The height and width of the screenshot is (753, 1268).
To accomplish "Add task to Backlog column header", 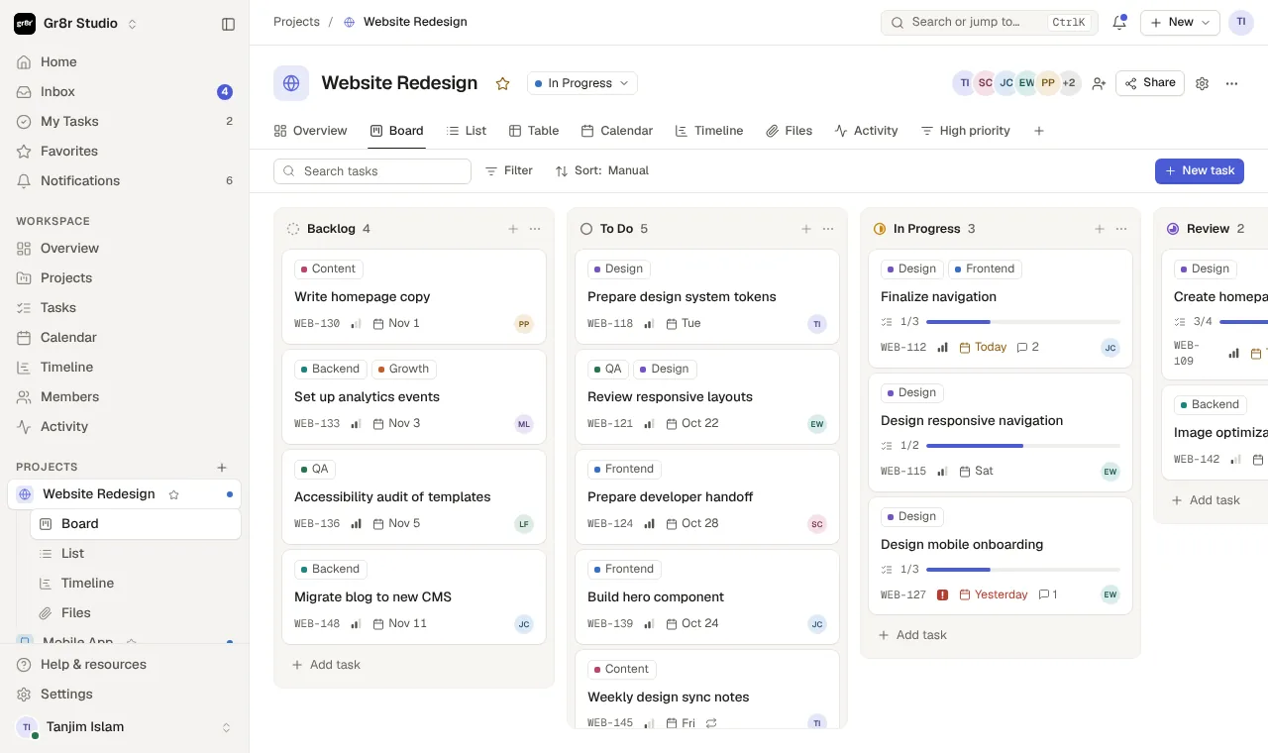I will coord(513,229).
